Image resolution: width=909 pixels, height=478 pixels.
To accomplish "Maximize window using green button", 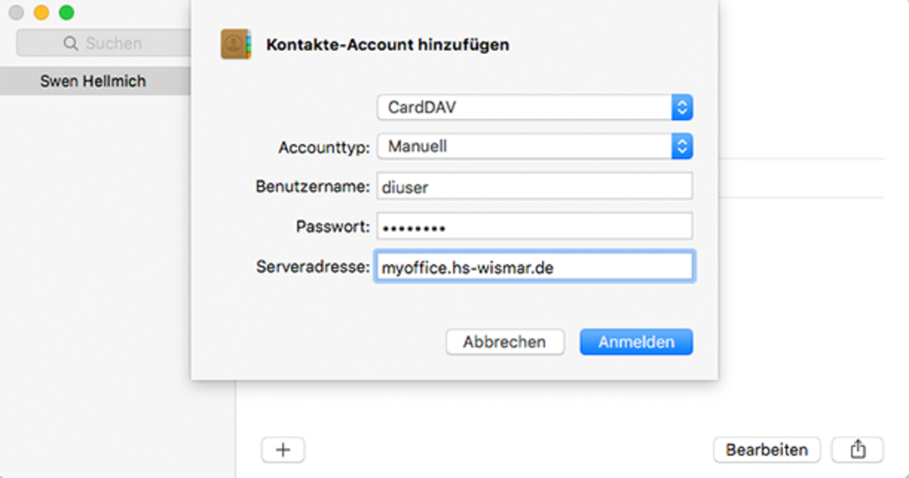I will (x=66, y=12).
